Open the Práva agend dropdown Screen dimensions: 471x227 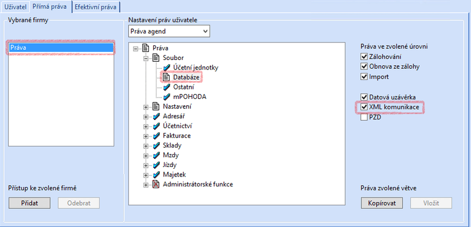(x=169, y=31)
